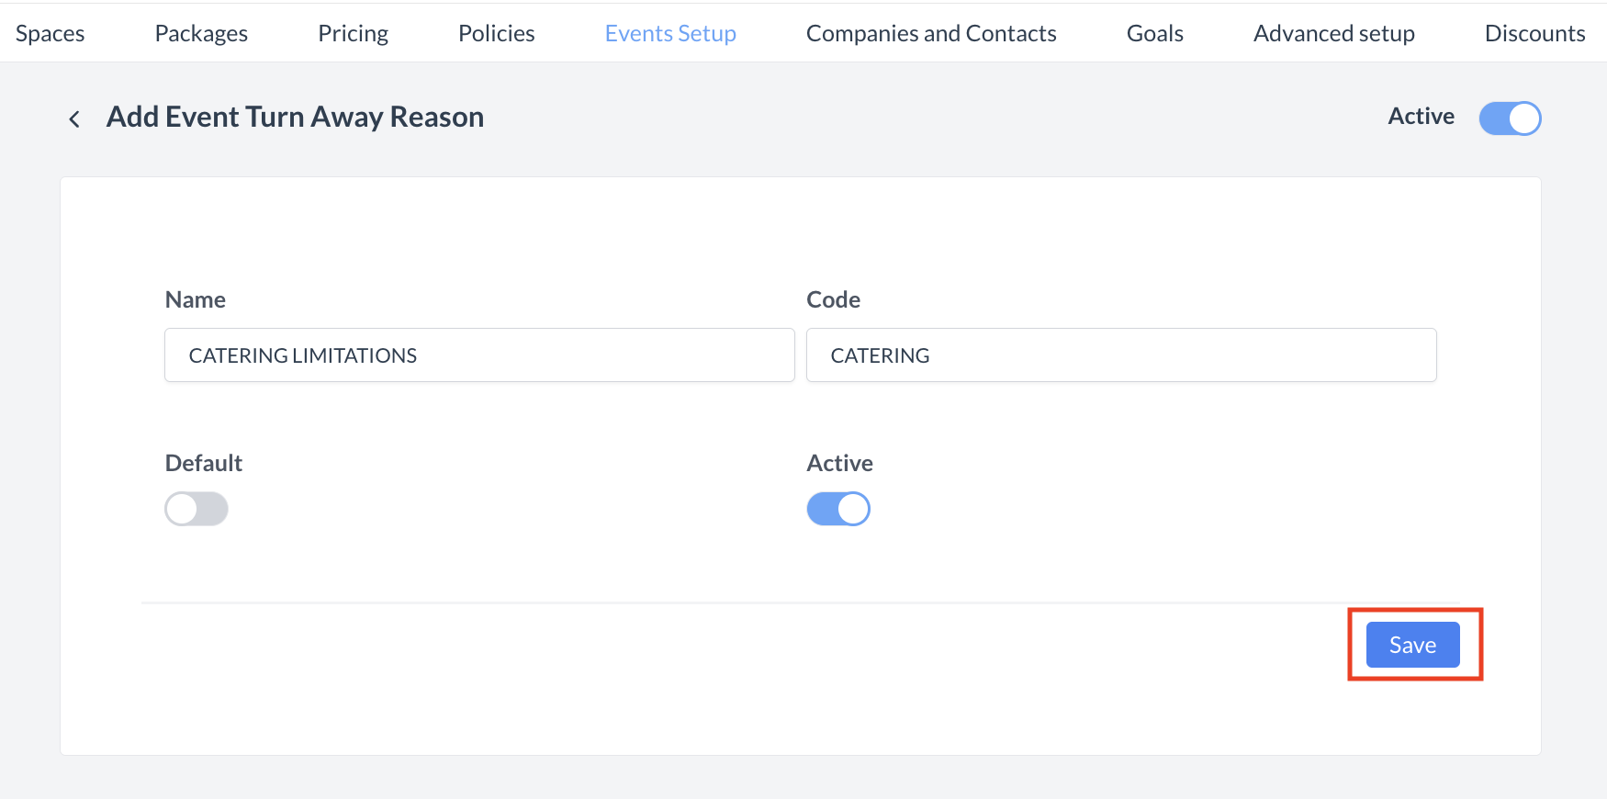
Task: Select the Pricing tab
Action: [x=354, y=34]
